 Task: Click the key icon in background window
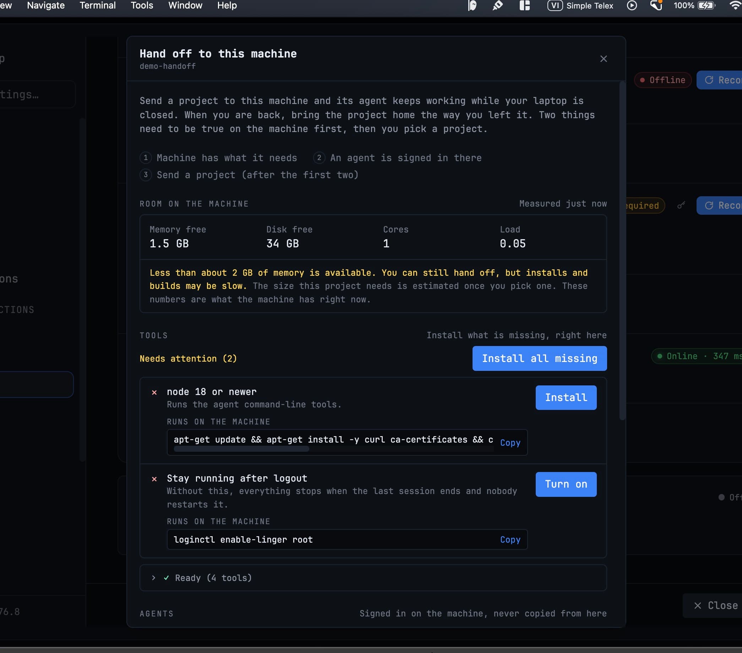[681, 205]
